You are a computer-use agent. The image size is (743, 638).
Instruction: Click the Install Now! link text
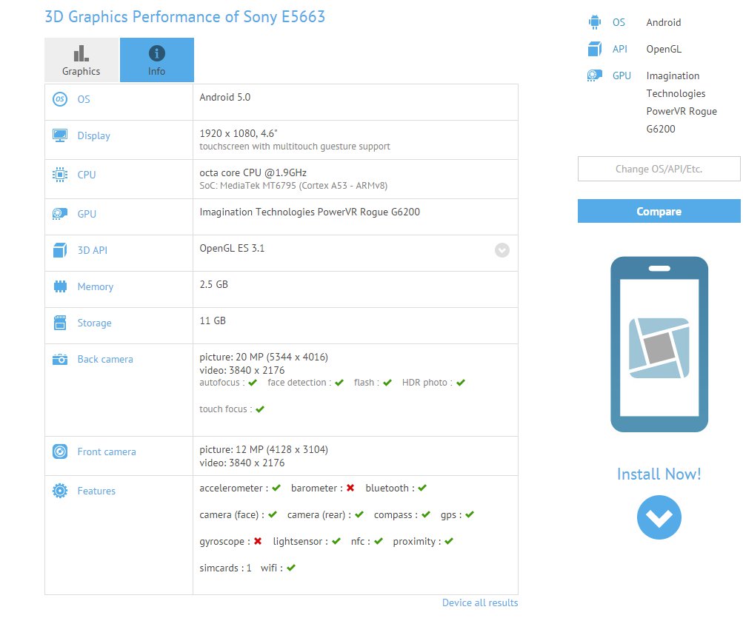[659, 474]
